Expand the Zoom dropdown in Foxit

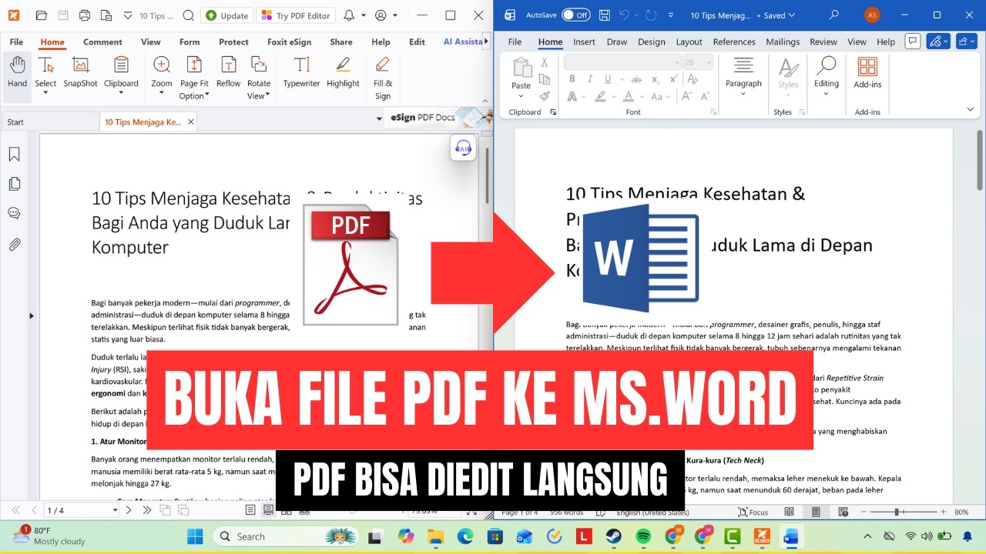[x=162, y=93]
